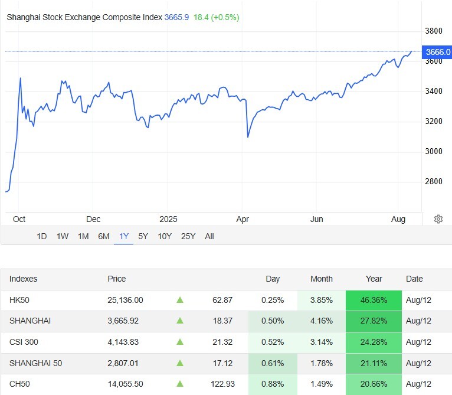This screenshot has height=395, width=452.
Task: Click green up arrow in CSI 300 row
Action: tap(180, 342)
